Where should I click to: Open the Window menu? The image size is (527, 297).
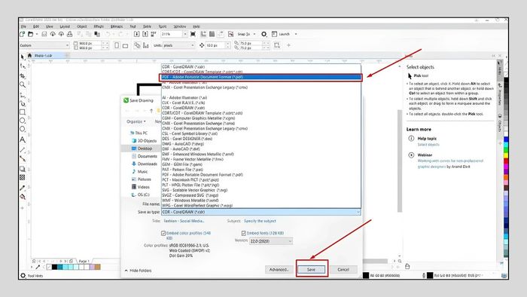coord(180,26)
